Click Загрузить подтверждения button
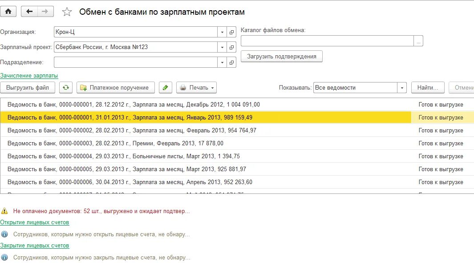This screenshot has width=474, height=263. click(x=281, y=56)
